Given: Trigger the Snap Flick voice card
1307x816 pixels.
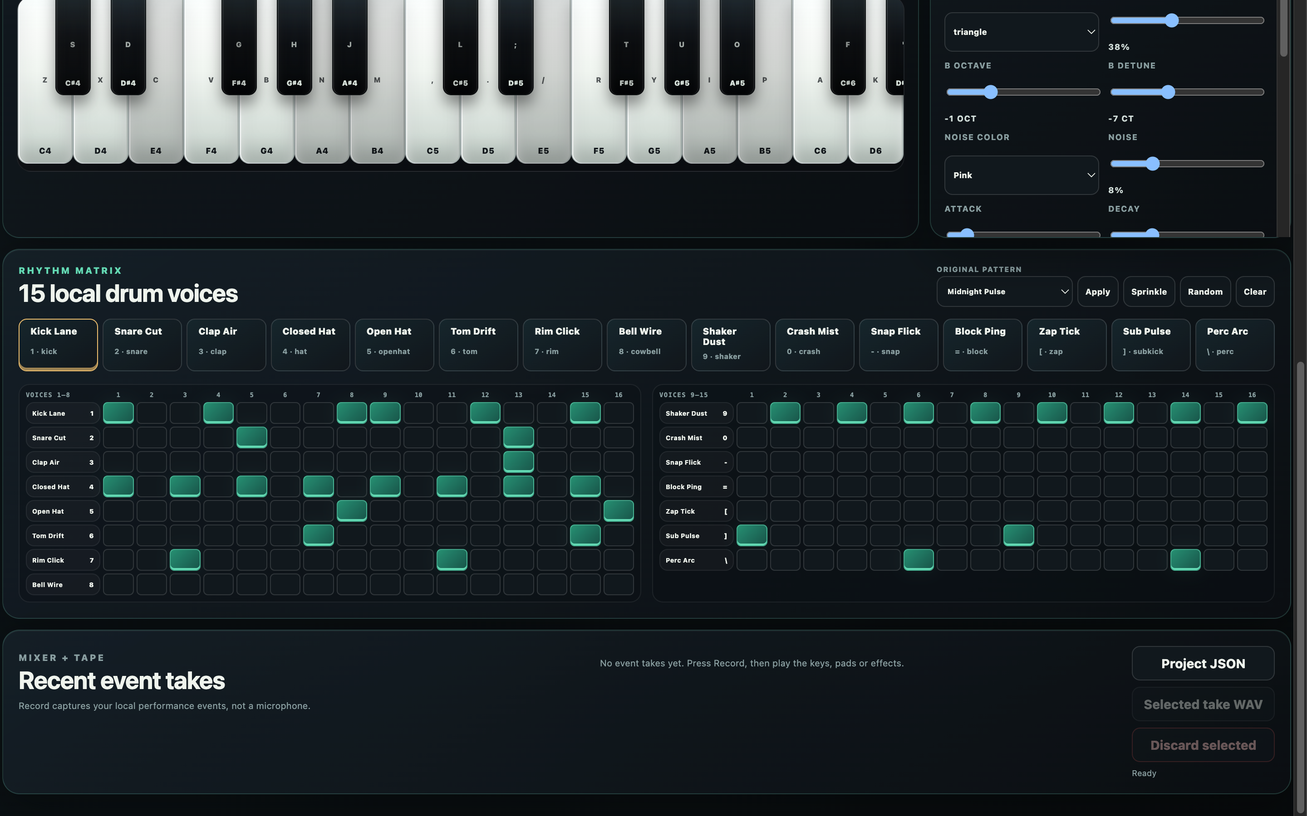Looking at the screenshot, I should pyautogui.click(x=899, y=345).
